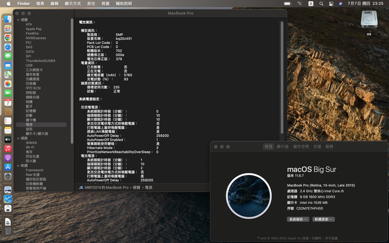
Task: Click the 軟體更新 button
Action: tap(324, 219)
